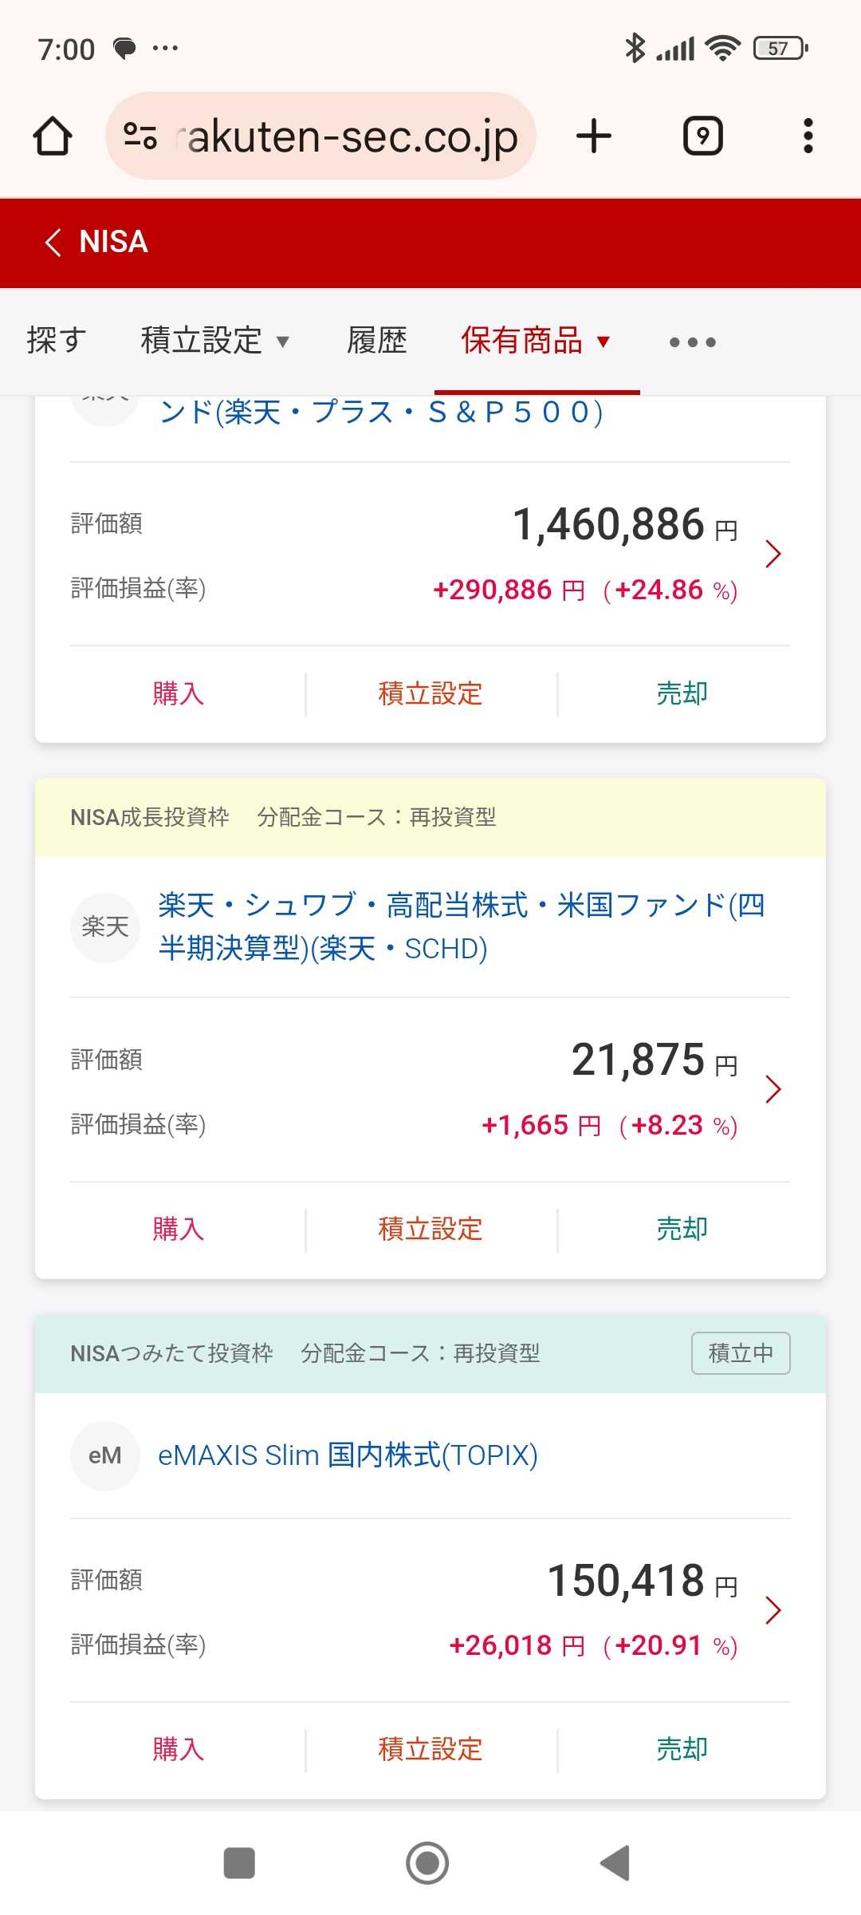Go back using the NISA back arrow
The height and width of the screenshot is (1915, 861).
(54, 242)
